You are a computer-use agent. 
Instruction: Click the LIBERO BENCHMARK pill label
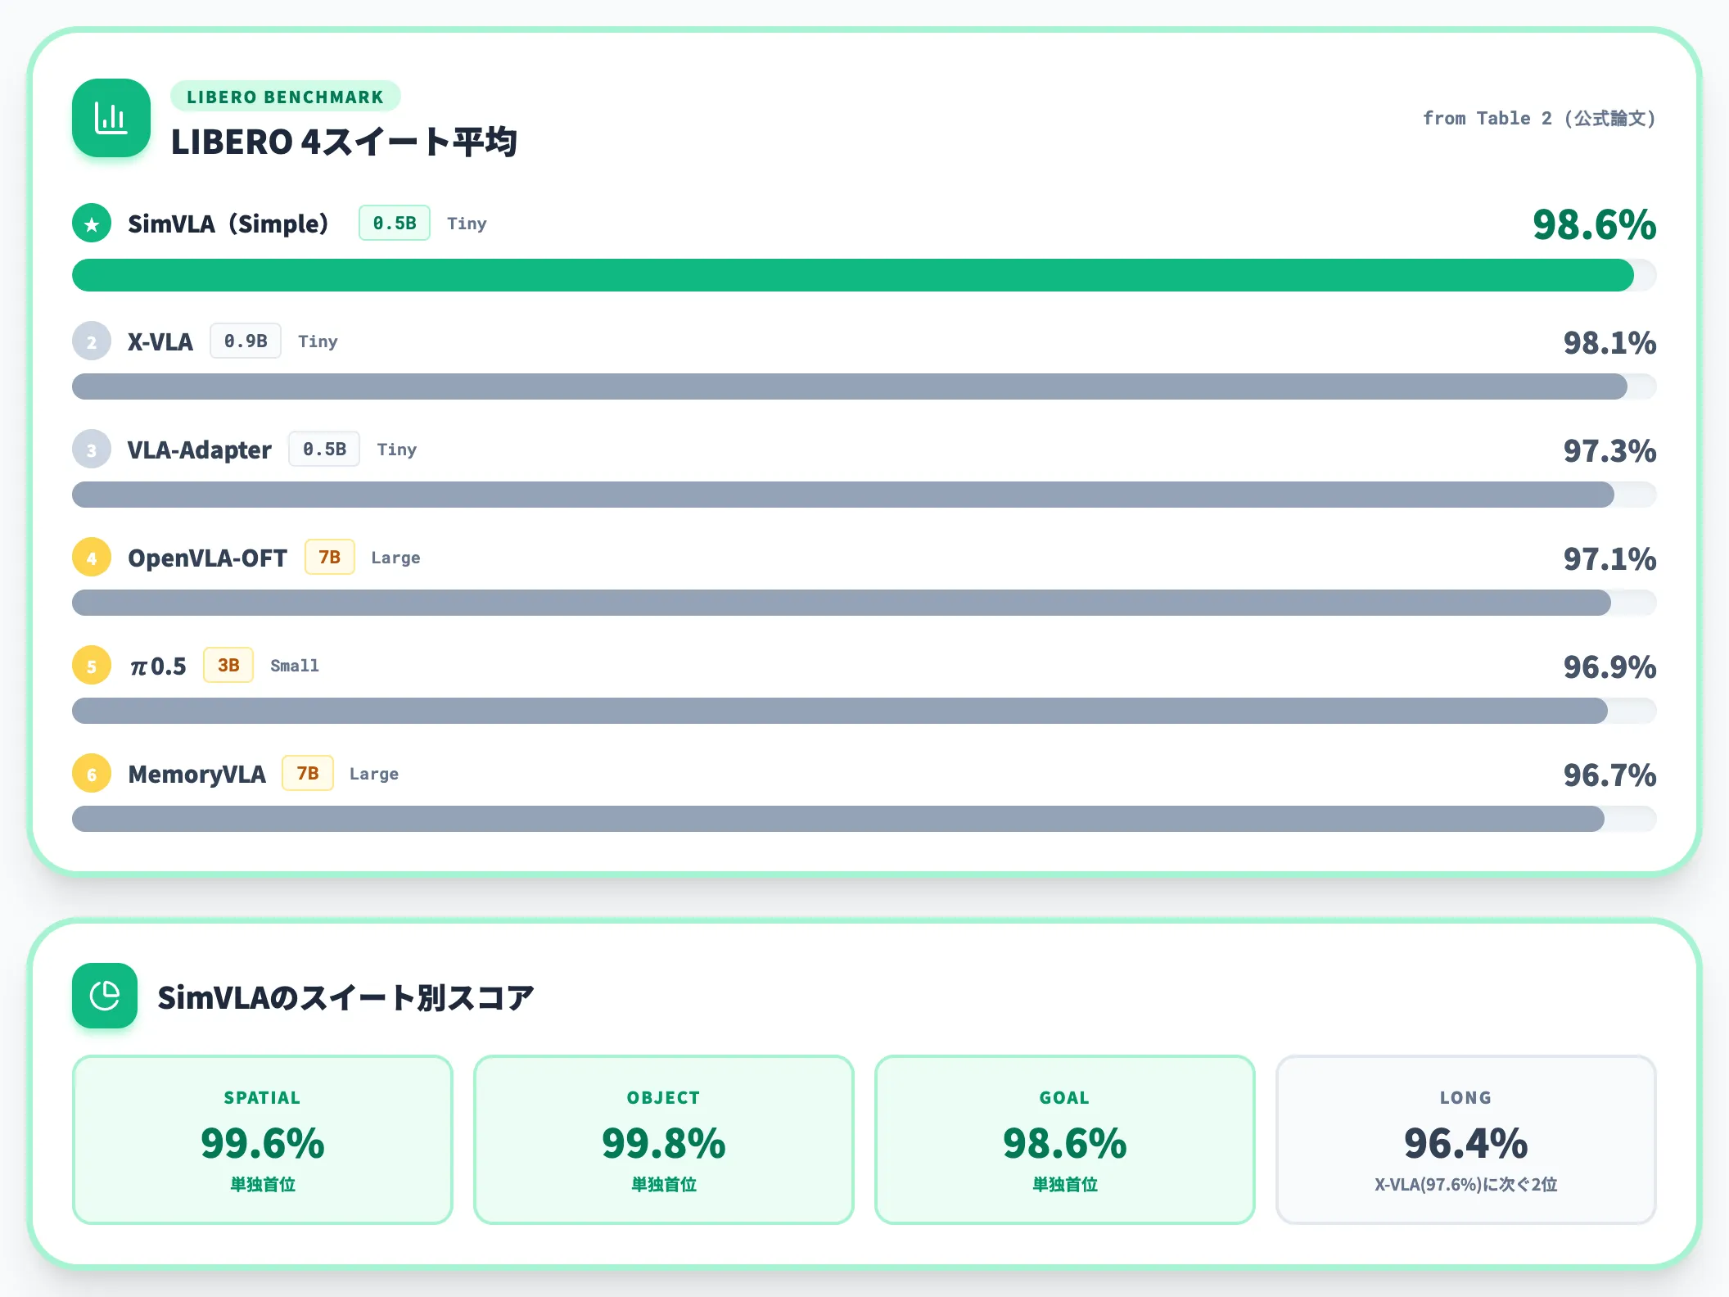(x=285, y=97)
